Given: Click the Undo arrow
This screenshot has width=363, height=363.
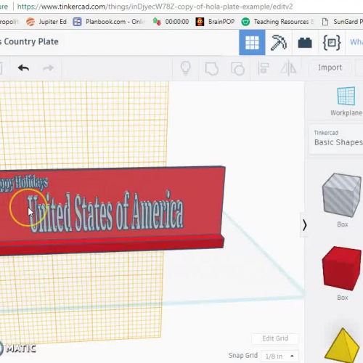Looking at the screenshot, I should pos(23,68).
